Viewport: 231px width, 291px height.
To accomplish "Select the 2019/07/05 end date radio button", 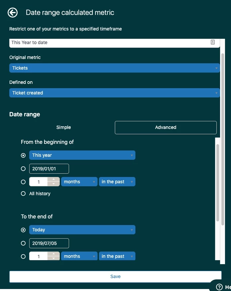I will coord(23,243).
